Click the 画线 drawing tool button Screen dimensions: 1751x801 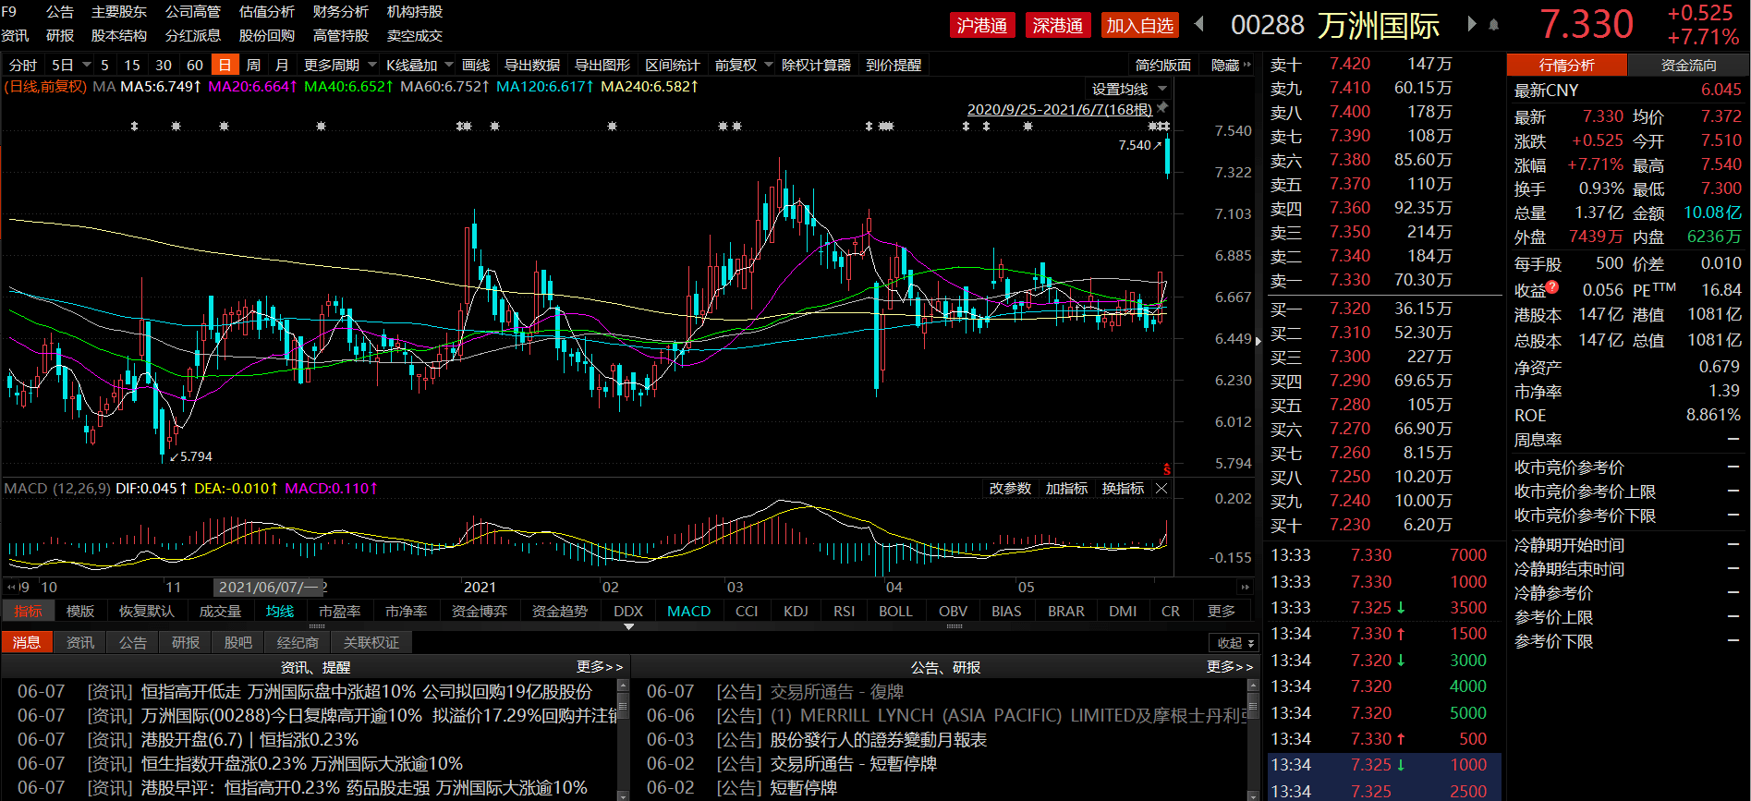[x=476, y=65]
